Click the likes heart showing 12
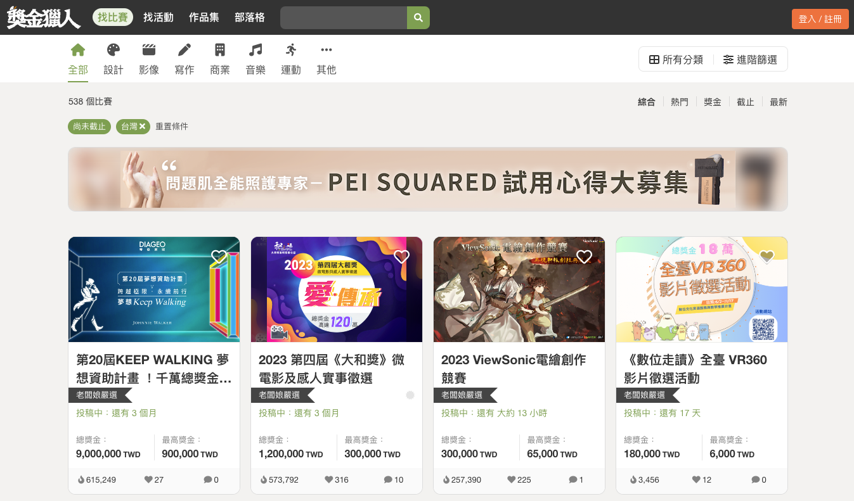 pyautogui.click(x=696, y=480)
